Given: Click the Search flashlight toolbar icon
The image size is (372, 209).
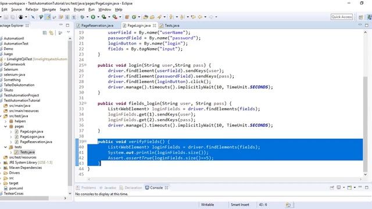Looking at the screenshot, I should (159, 17).
